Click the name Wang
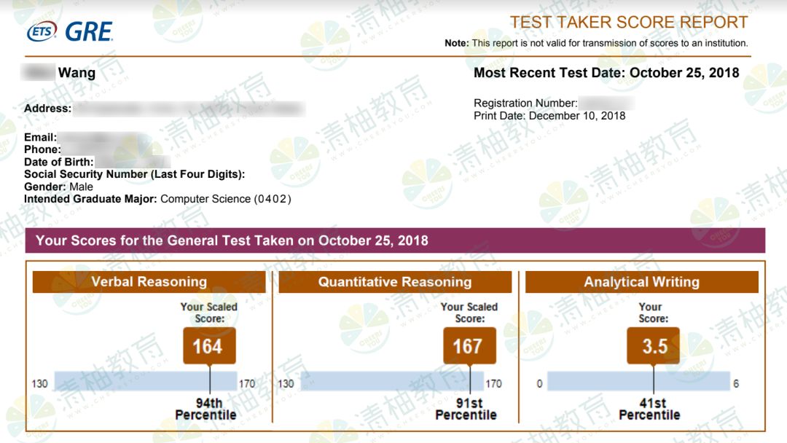This screenshot has height=443, width=787. (77, 73)
